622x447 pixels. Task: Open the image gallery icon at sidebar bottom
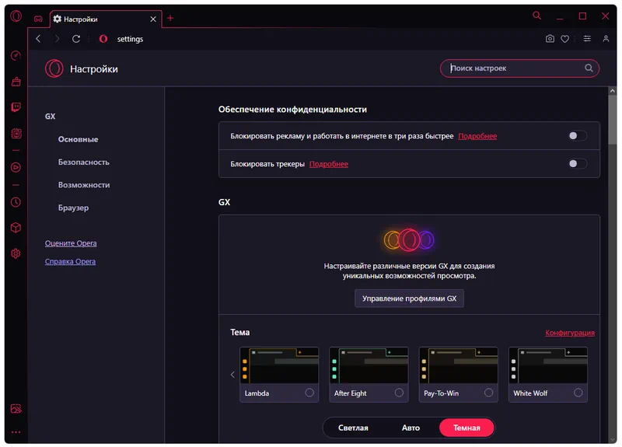pos(16,409)
